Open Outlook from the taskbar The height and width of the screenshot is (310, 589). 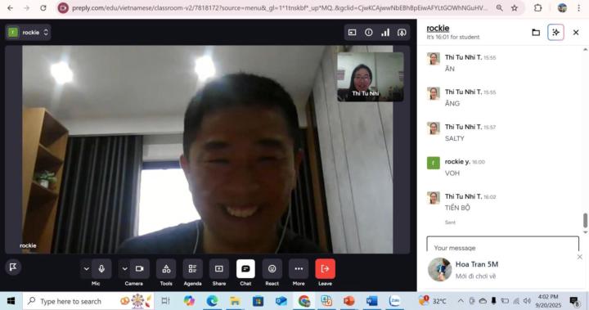(x=281, y=301)
